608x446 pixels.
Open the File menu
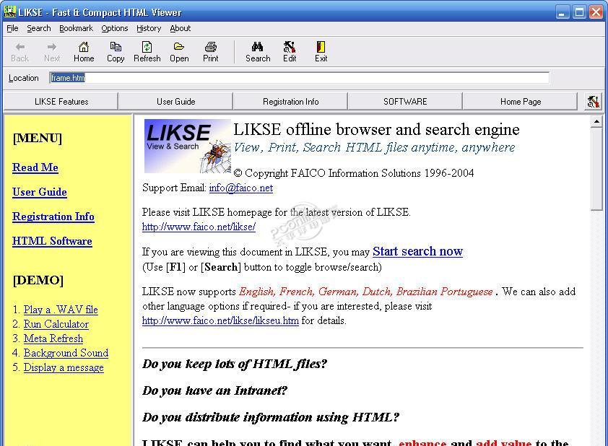[12, 28]
